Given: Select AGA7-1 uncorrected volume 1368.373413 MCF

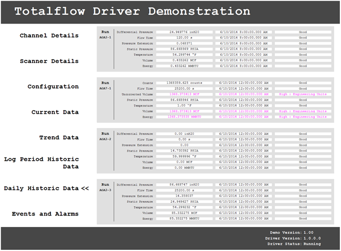Looking at the screenshot, I should 184,94.
